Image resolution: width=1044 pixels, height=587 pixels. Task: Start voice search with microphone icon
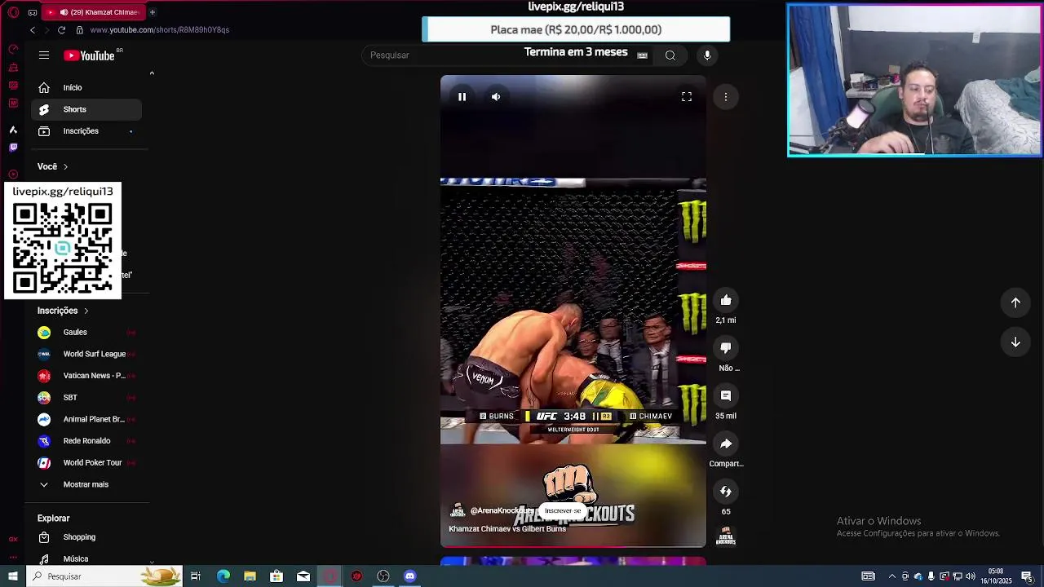[x=707, y=55]
